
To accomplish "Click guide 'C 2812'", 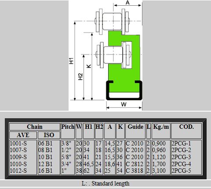I will coord(135,164).
